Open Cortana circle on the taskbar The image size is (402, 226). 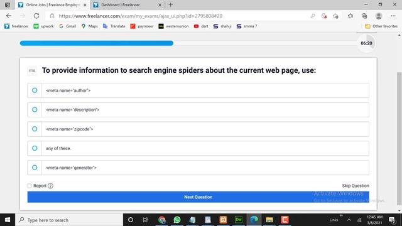131,220
